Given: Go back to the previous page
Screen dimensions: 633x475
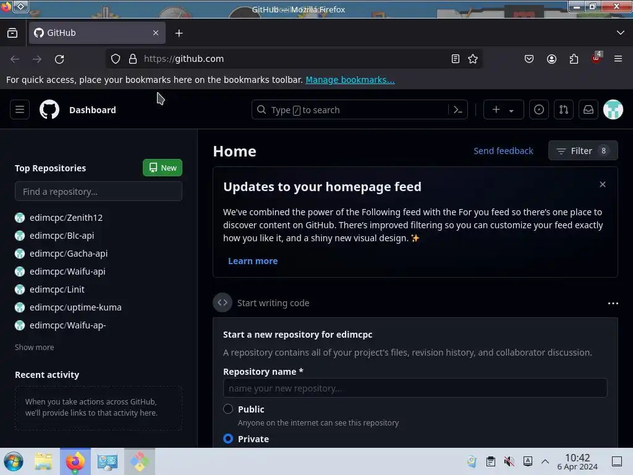Looking at the screenshot, I should click(x=15, y=59).
